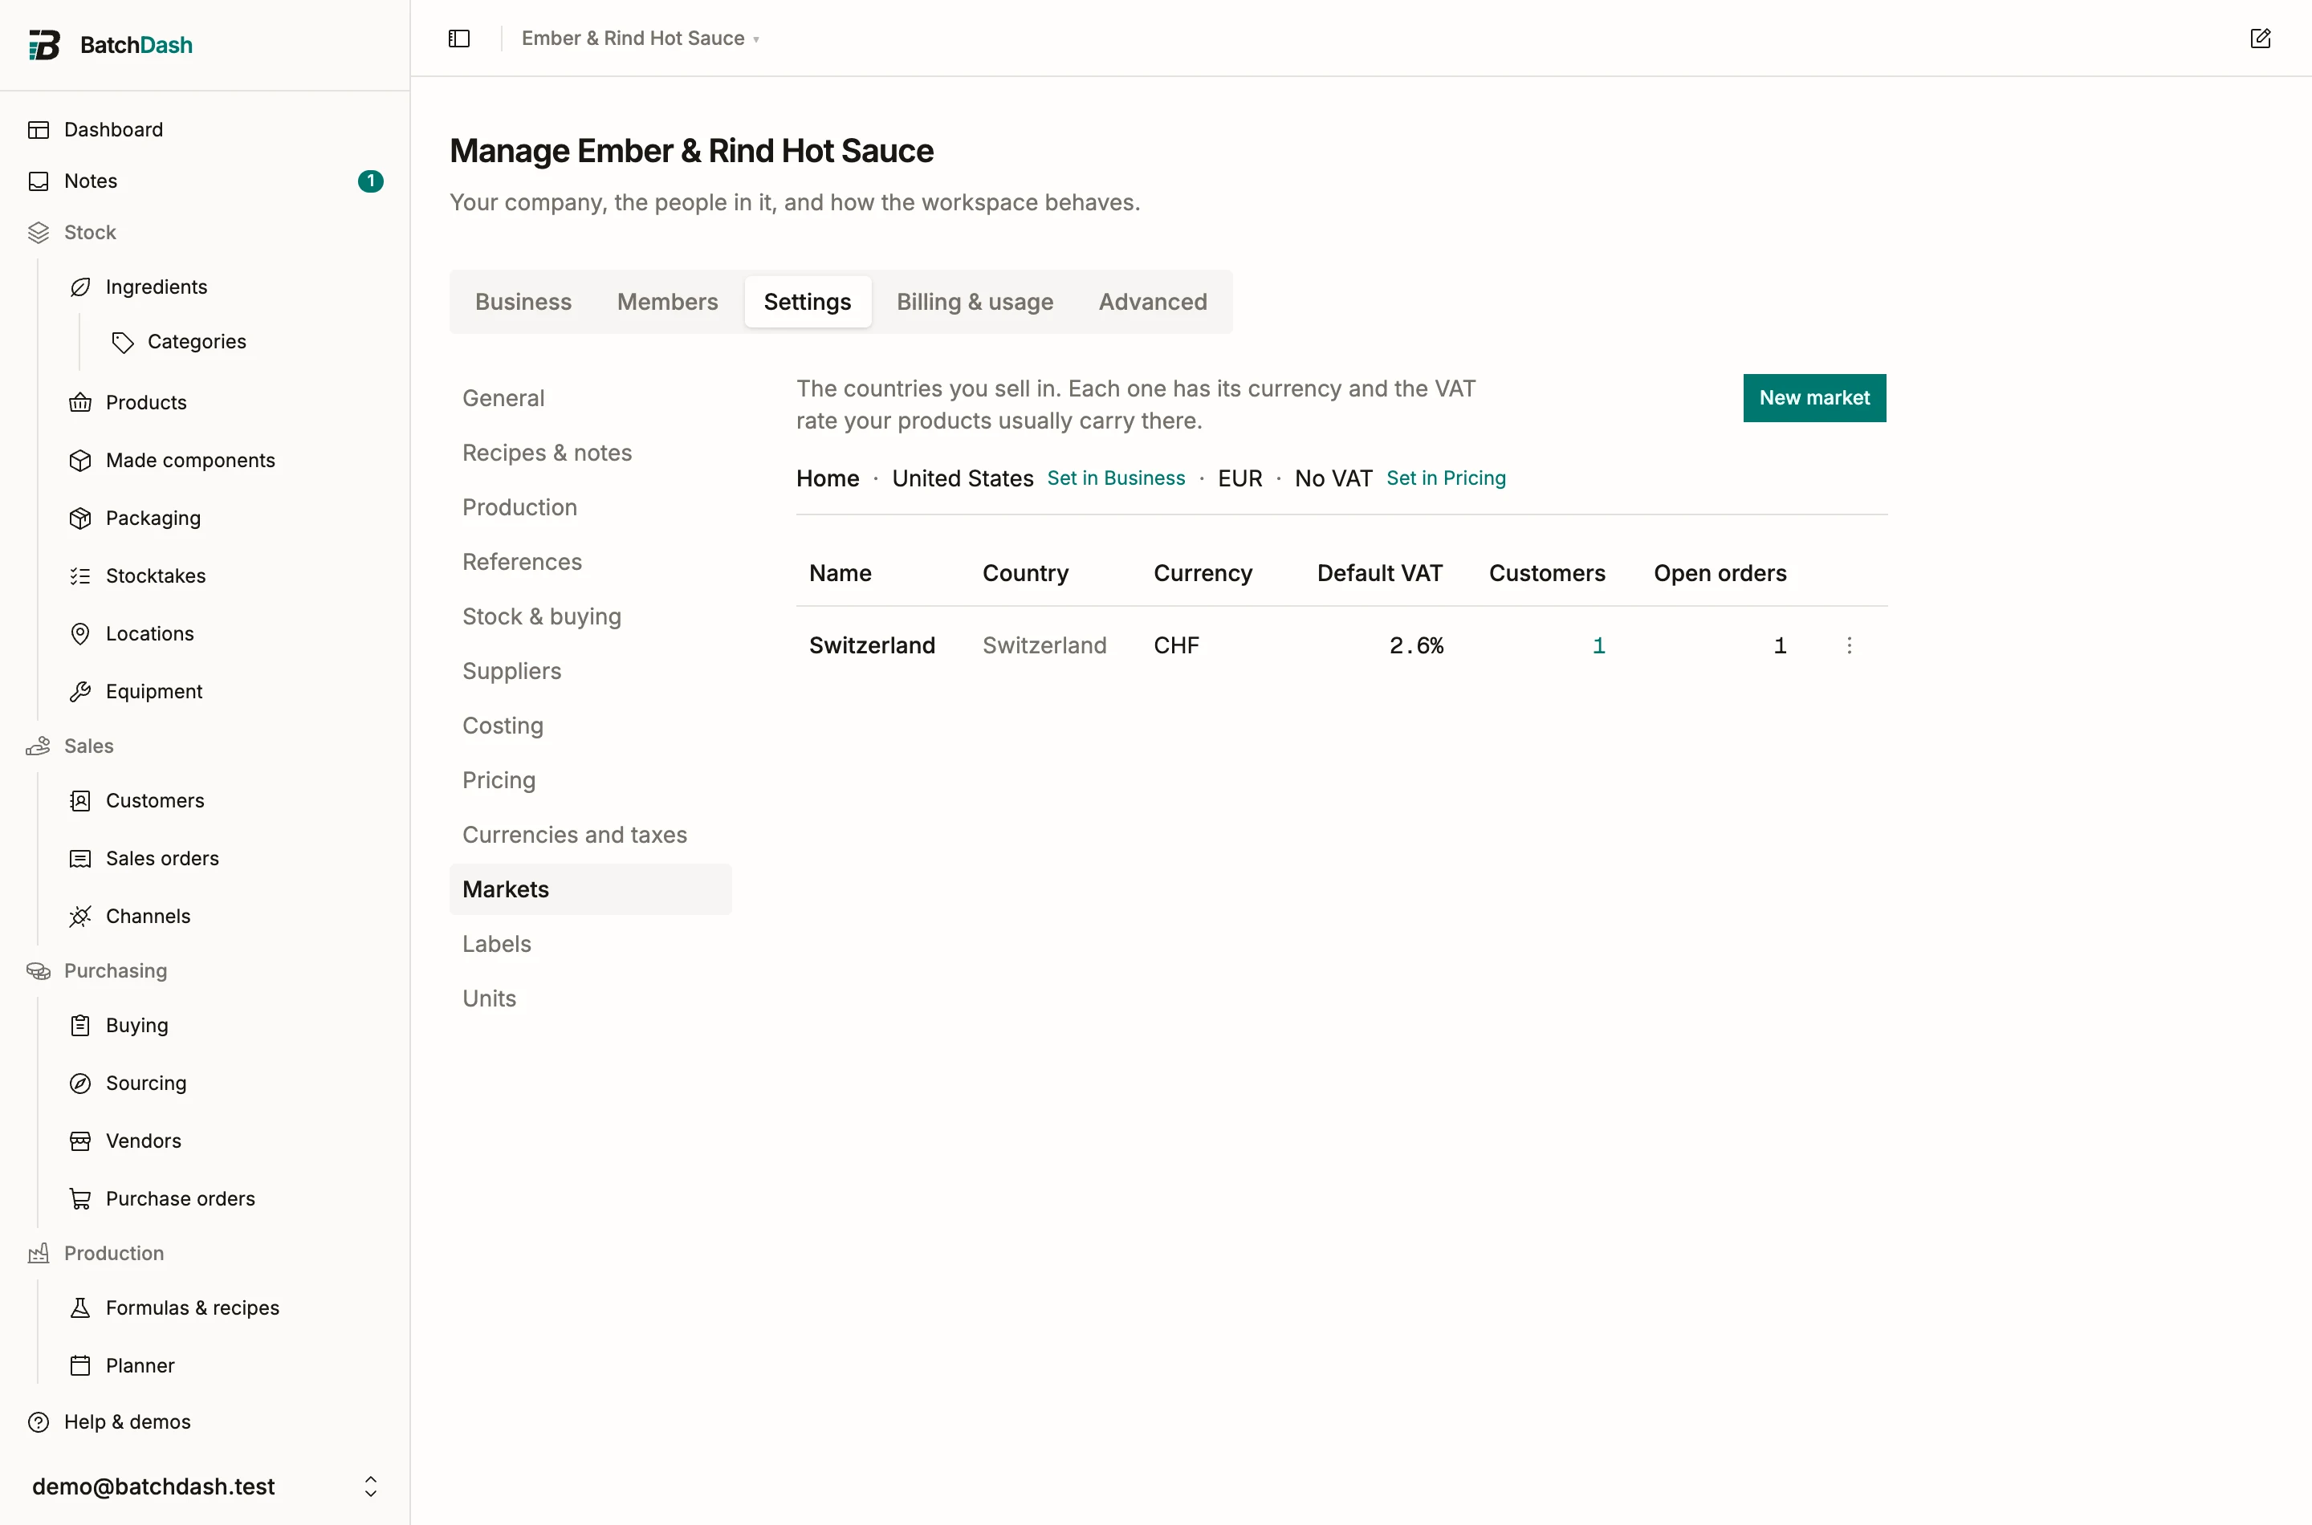The width and height of the screenshot is (2312, 1525).
Task: Switch to Billing & usage tab
Action: [x=975, y=302]
